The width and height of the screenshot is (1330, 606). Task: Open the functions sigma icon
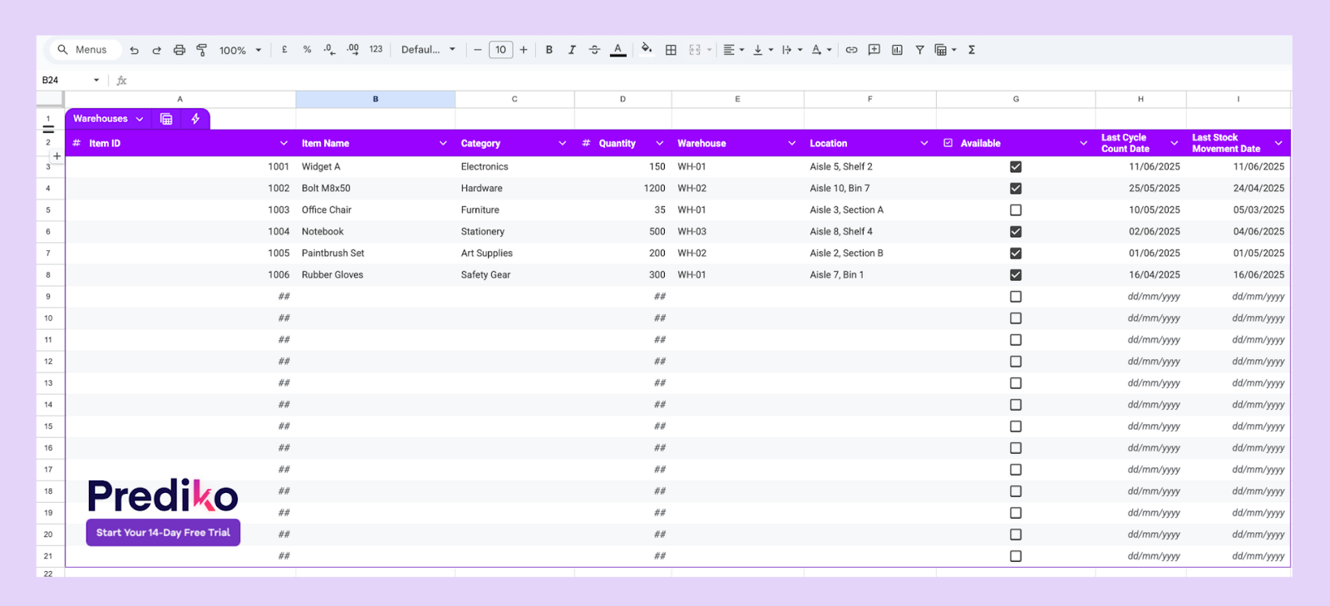[971, 50]
